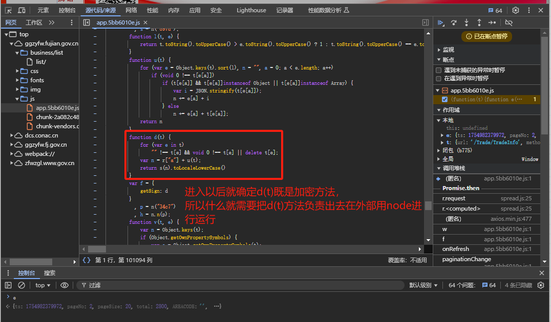Collapse the business/list folder
Screen dimensions: 551x322
(17, 53)
